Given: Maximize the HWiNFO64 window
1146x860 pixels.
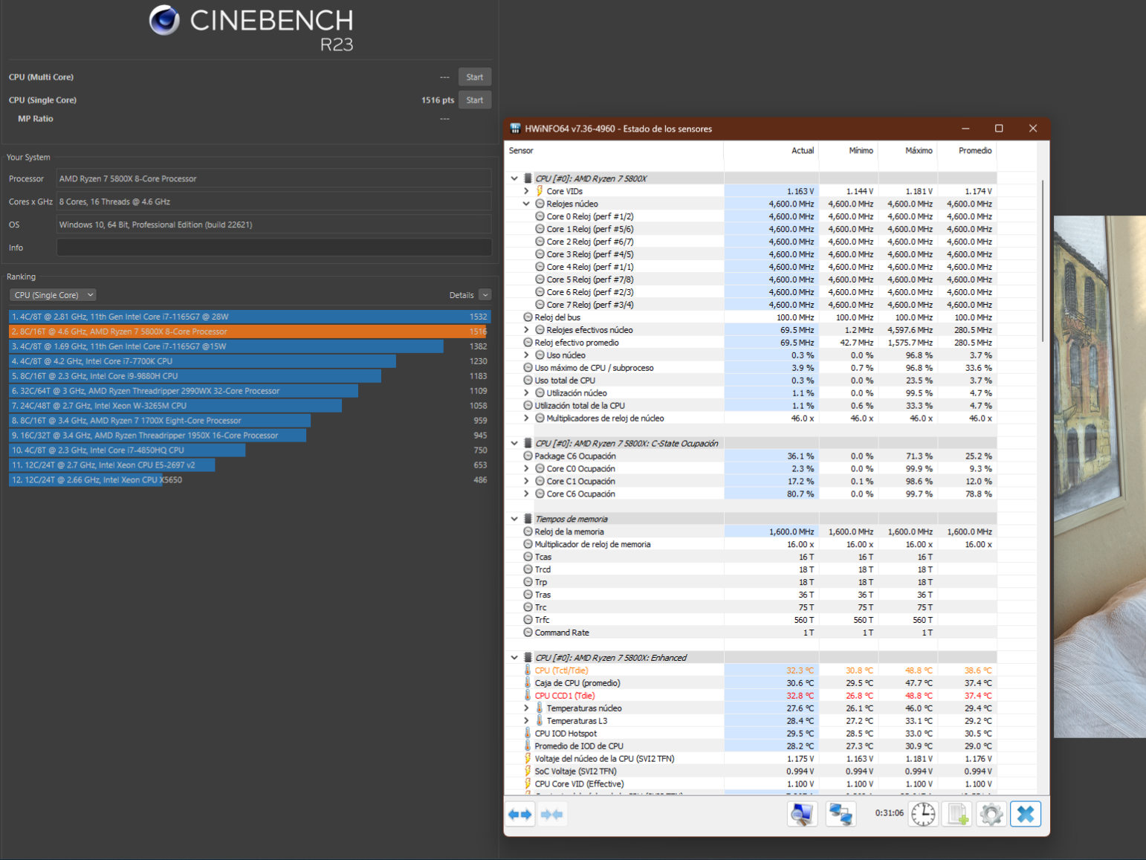Looking at the screenshot, I should point(999,129).
